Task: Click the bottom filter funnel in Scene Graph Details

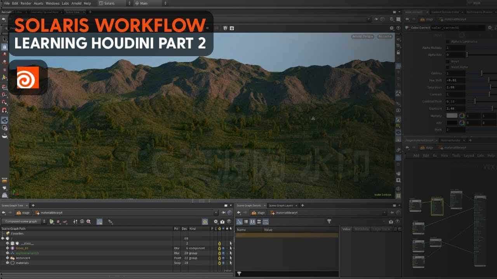Action: pyautogui.click(x=239, y=274)
